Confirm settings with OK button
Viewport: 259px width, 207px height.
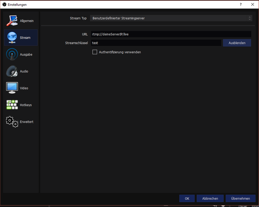click(187, 199)
